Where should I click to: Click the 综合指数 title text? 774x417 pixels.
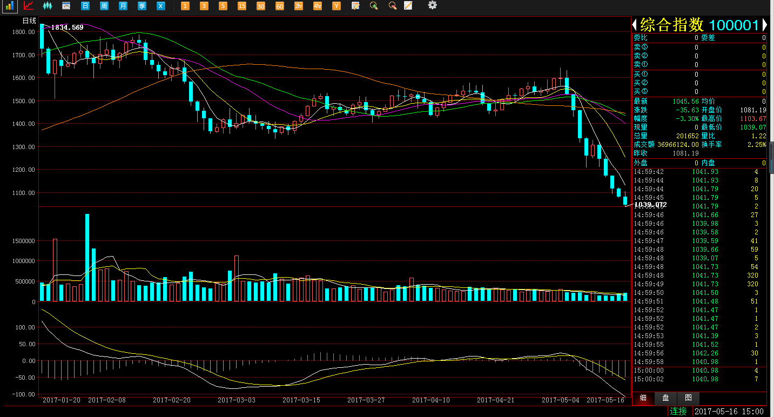tap(672, 25)
